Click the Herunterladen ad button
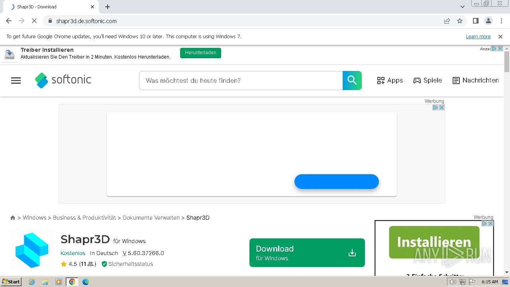 [200, 53]
